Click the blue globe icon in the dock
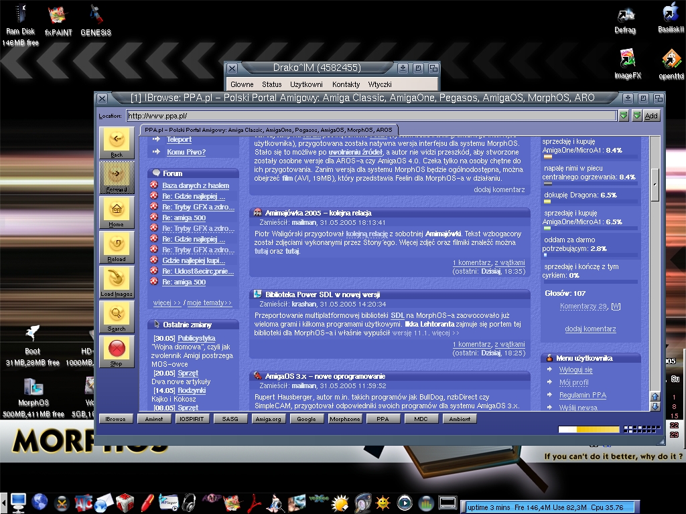This screenshot has width=686, height=514. (40, 502)
